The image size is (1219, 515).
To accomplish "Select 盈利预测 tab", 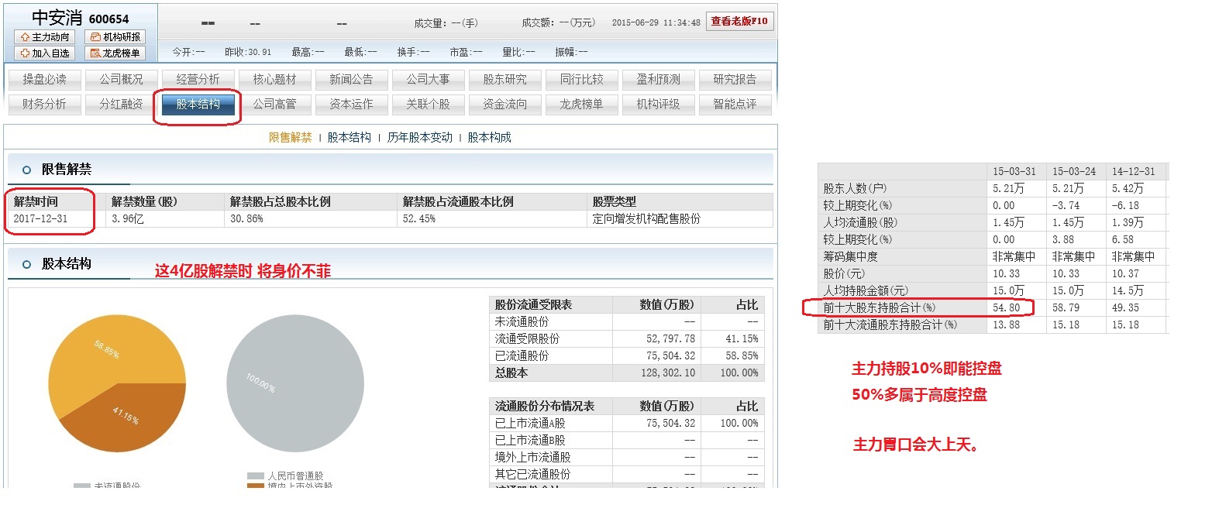I will coord(658,79).
